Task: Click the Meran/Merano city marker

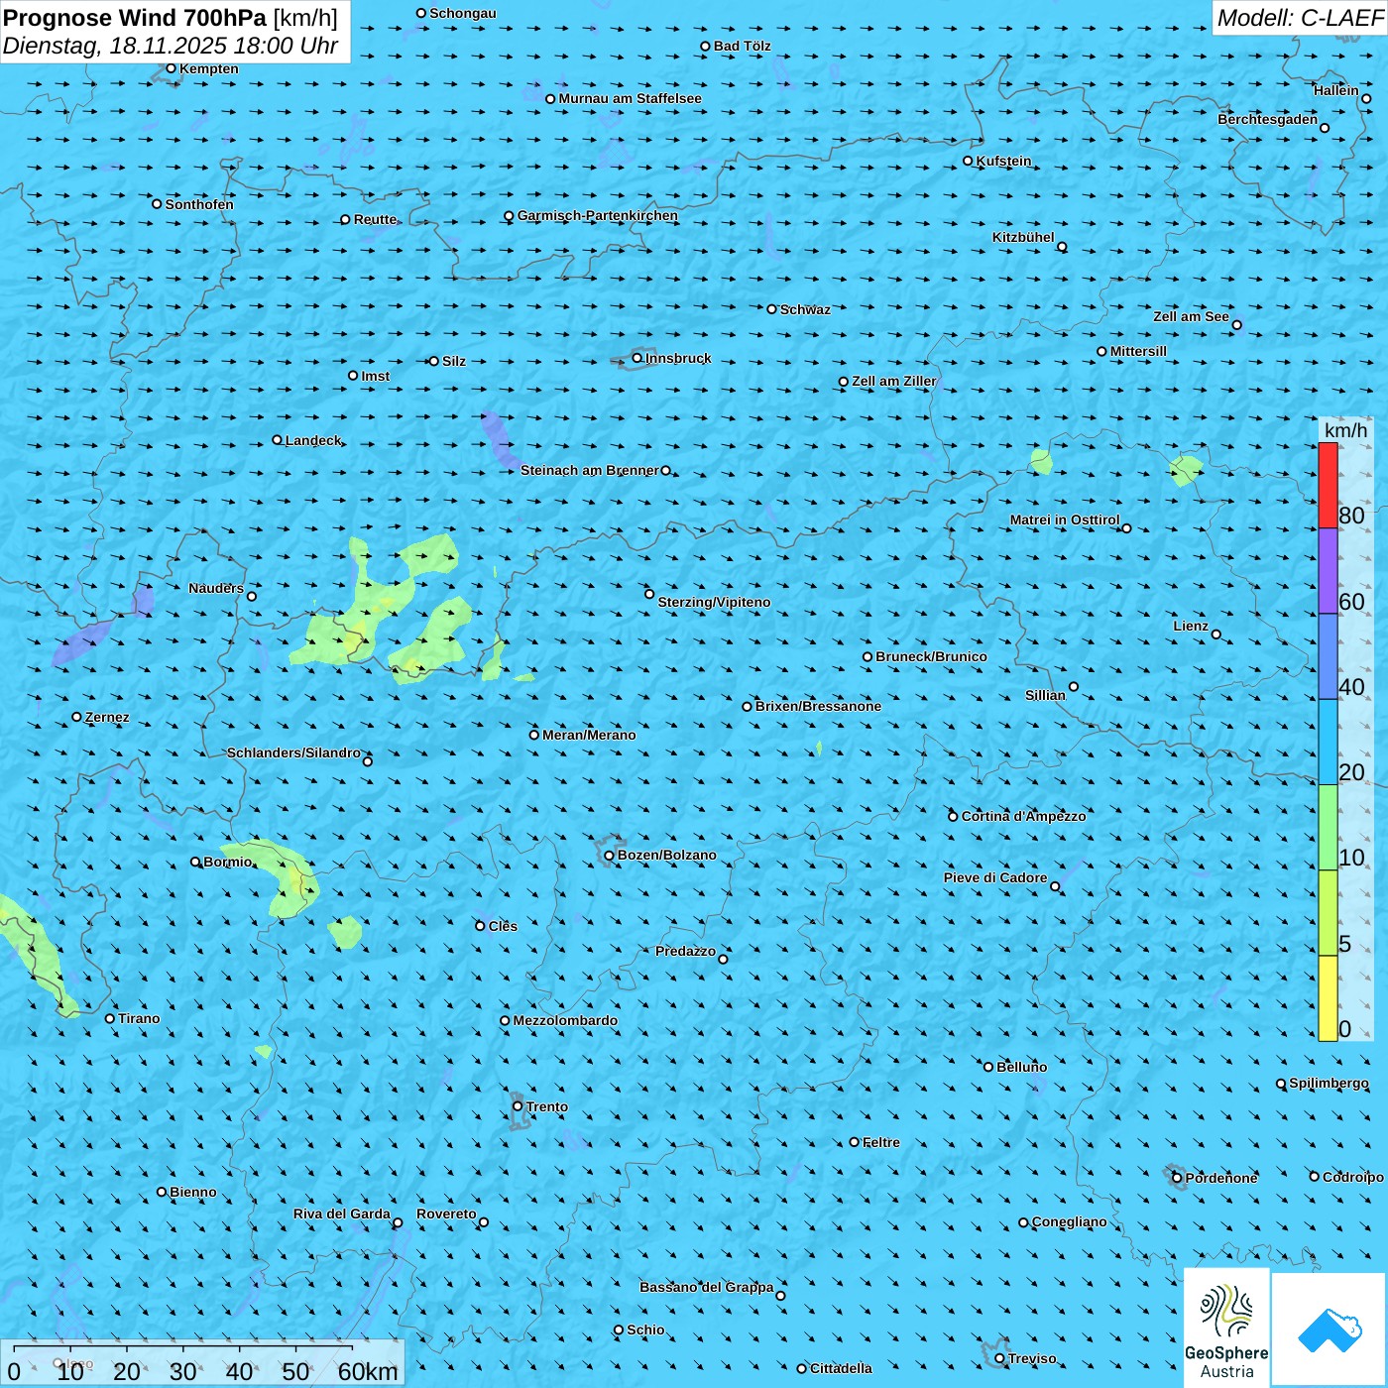Action: click(534, 735)
